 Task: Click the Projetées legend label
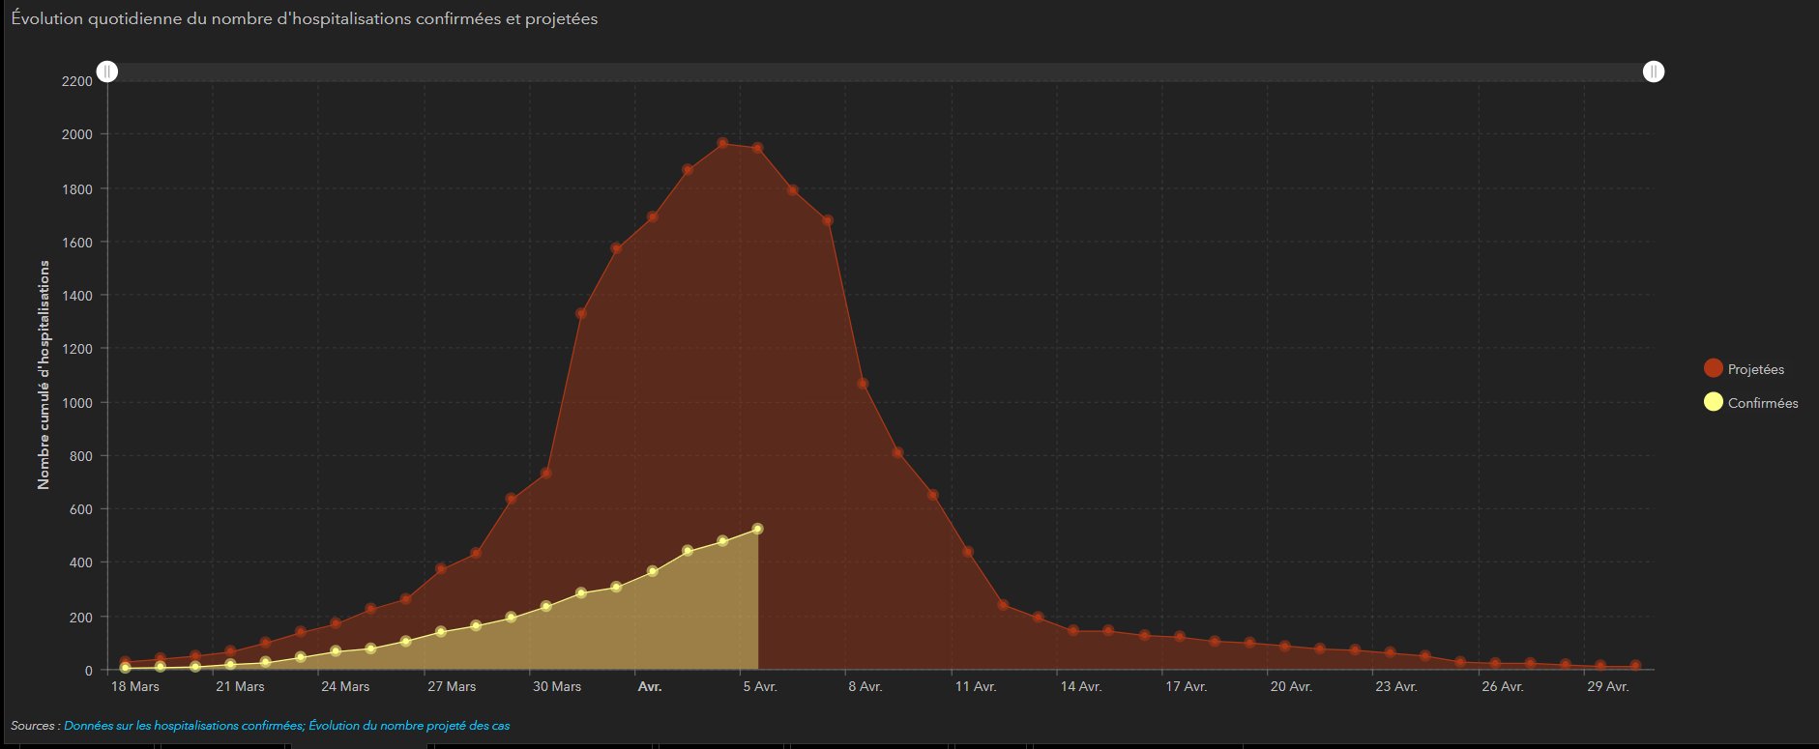click(1755, 369)
